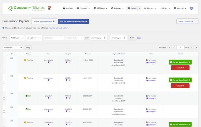Jump to last page of payouts
The image size is (201, 127).
(196, 48)
